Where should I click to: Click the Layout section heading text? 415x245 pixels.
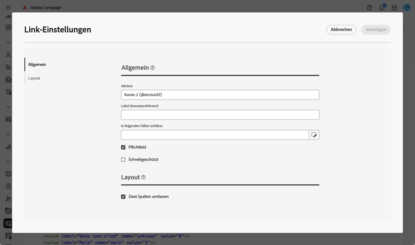pos(130,178)
